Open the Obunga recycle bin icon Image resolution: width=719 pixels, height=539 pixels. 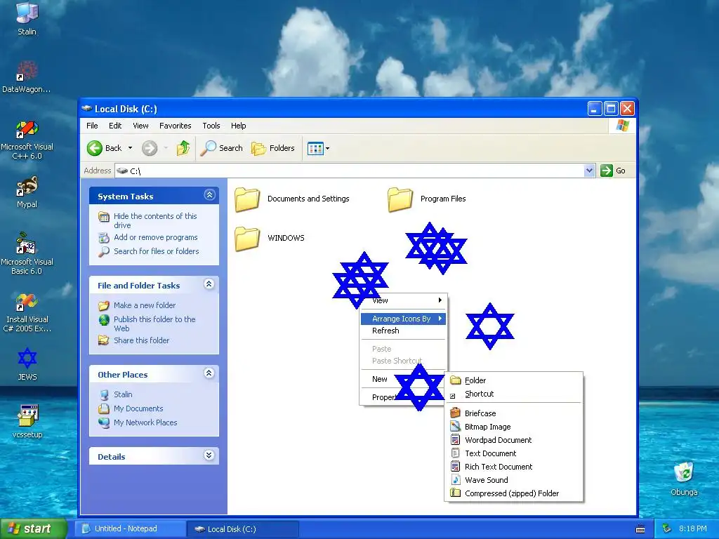pyautogui.click(x=684, y=479)
